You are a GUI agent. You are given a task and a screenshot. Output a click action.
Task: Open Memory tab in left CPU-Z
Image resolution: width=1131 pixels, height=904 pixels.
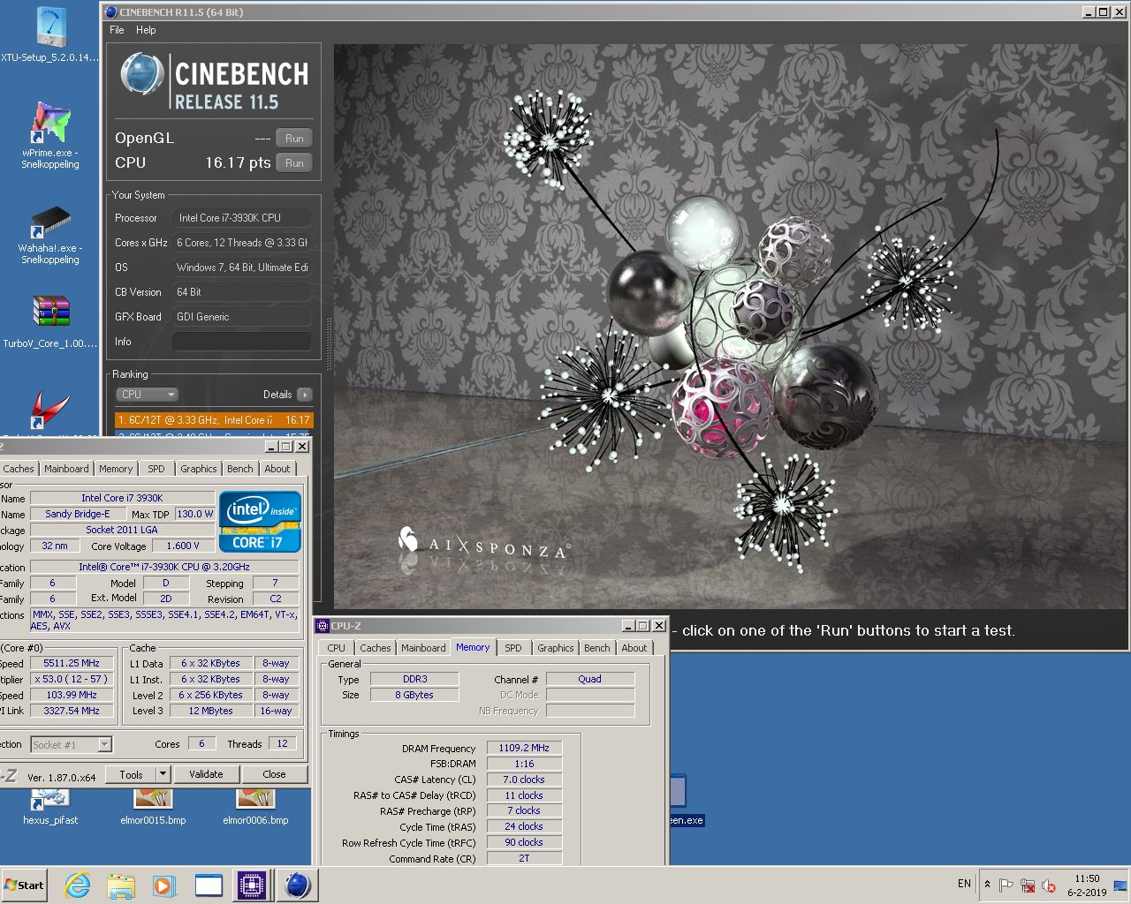(116, 469)
